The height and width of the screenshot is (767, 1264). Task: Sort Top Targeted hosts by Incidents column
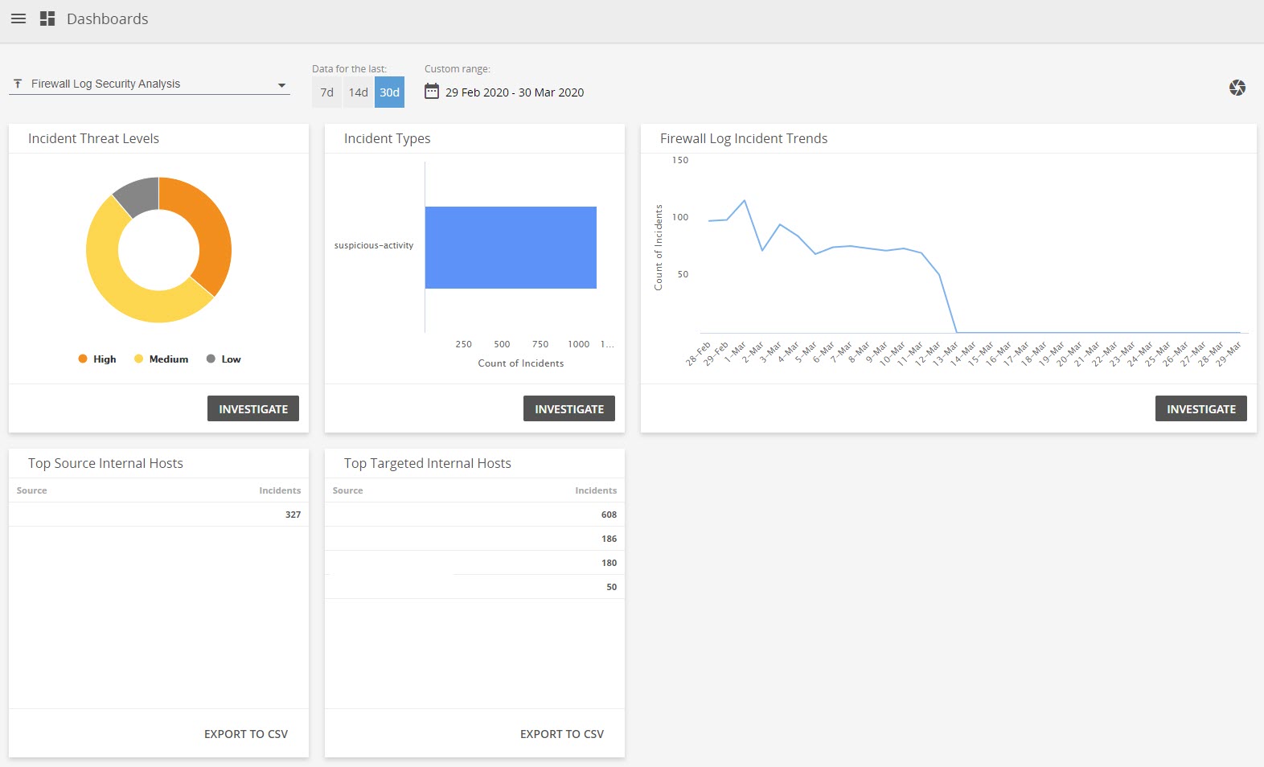(x=596, y=490)
